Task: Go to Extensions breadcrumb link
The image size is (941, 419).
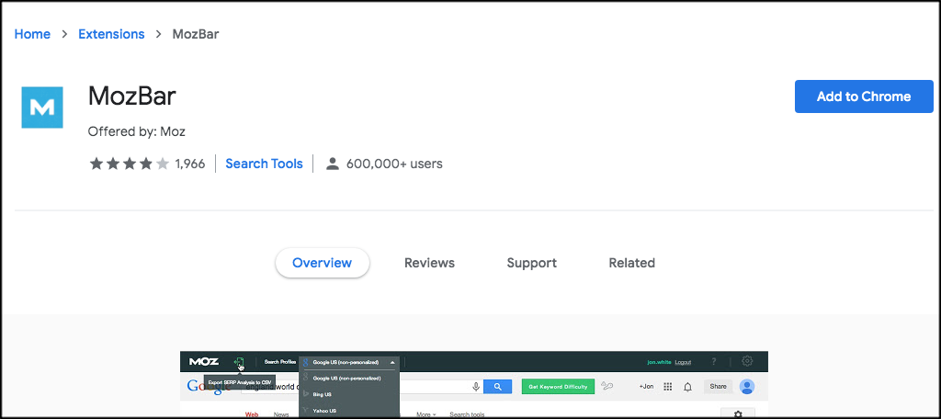Action: 111,34
